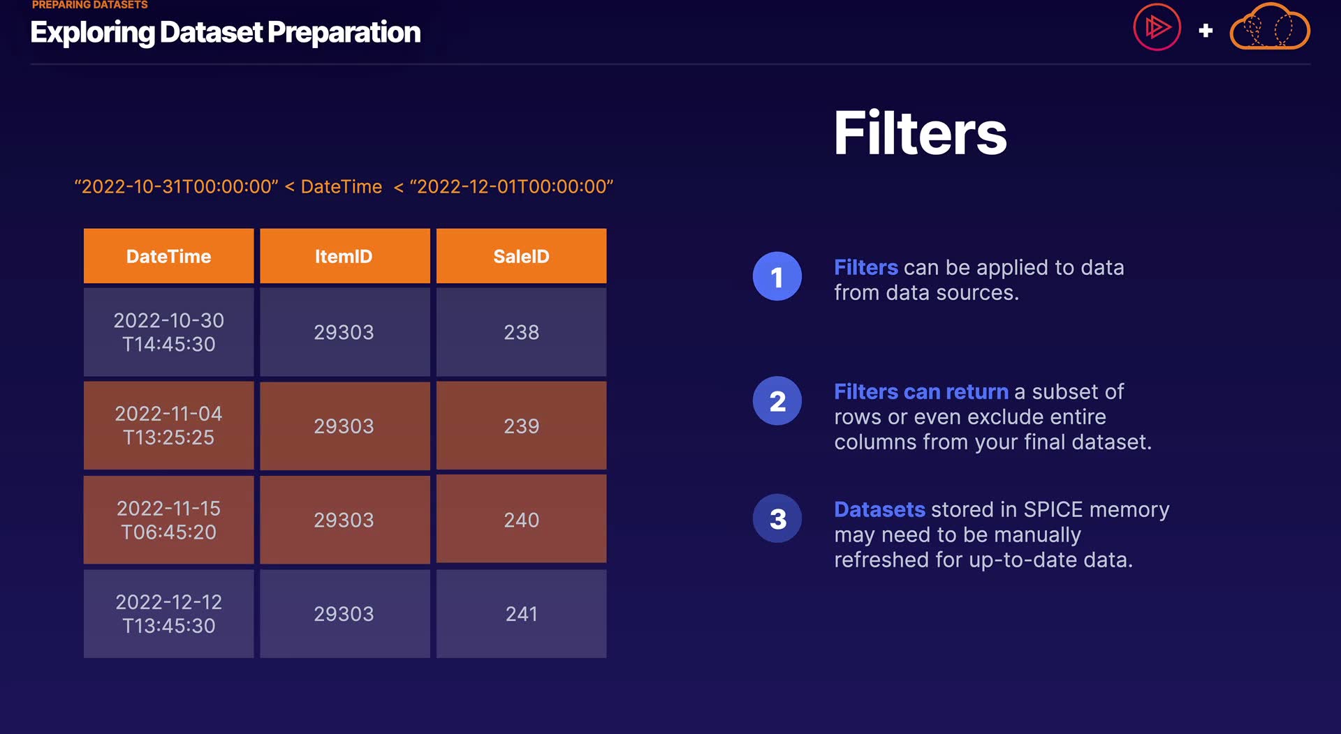Click highlighted SaleID cell 240
This screenshot has width=1341, height=734.
tap(521, 520)
